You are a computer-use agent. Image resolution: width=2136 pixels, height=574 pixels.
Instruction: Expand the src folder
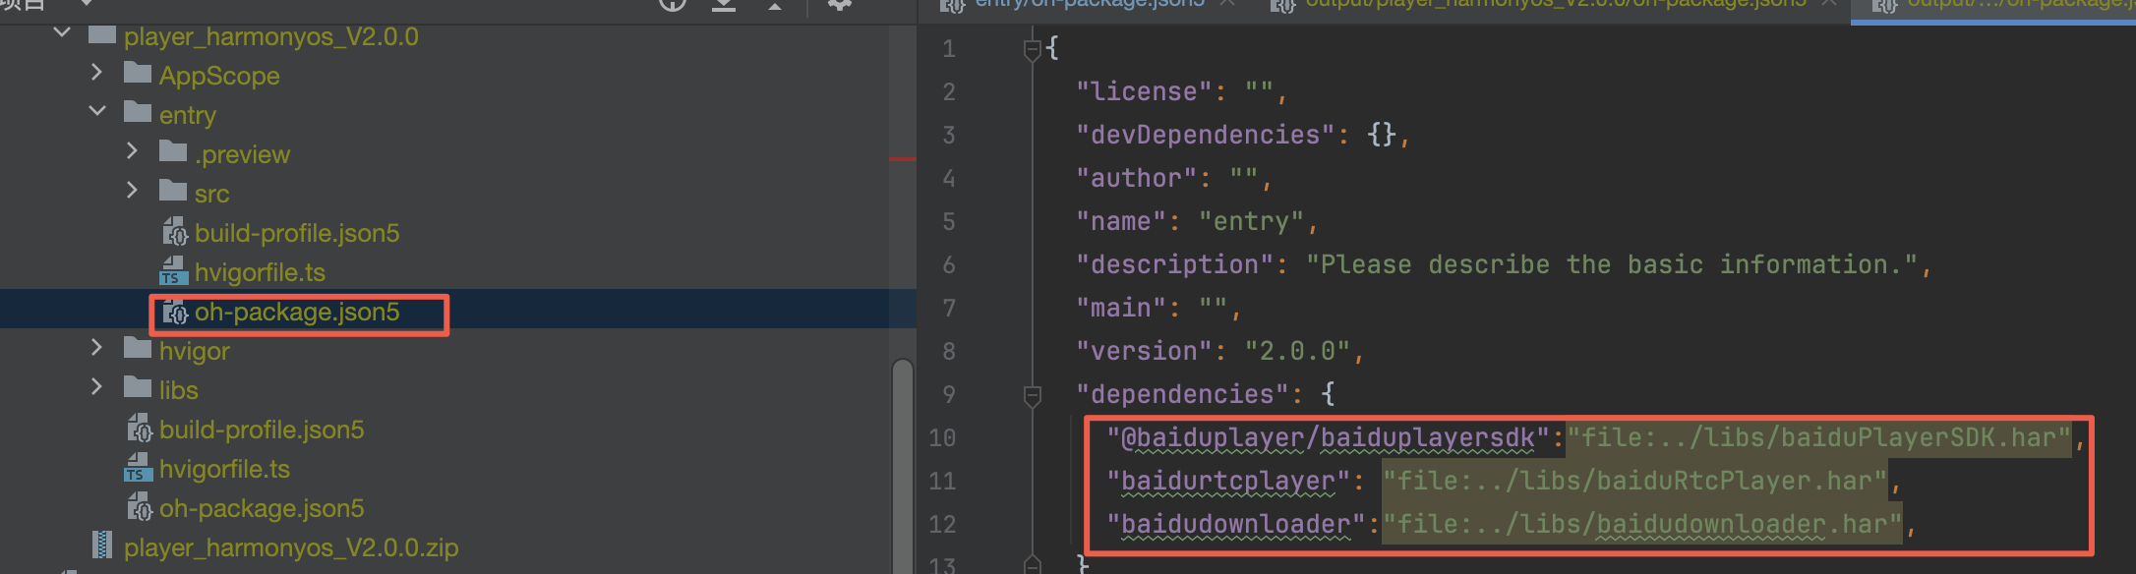pos(132,191)
